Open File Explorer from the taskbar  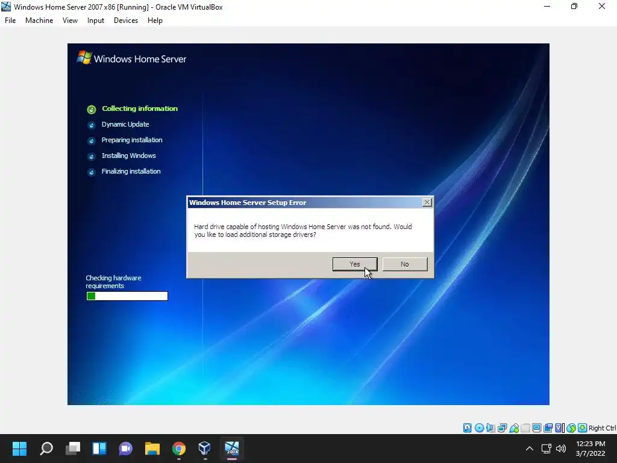152,449
